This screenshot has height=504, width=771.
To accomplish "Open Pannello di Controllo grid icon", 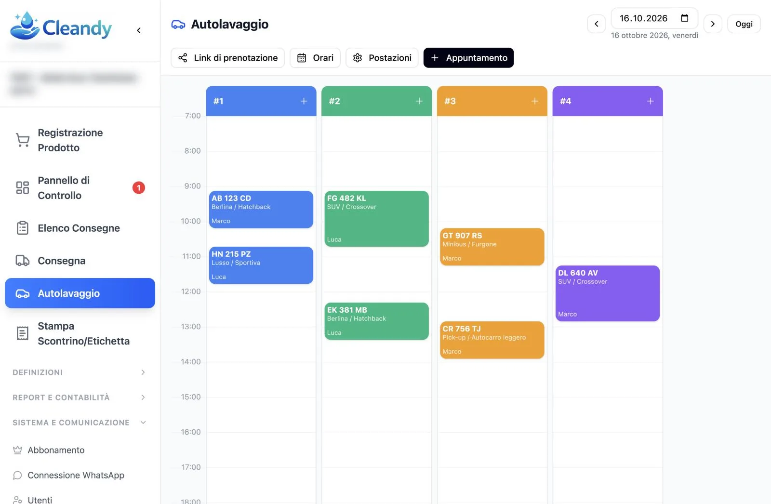I will (22, 187).
